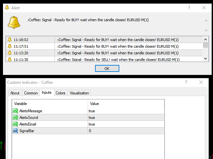Open the Common tab
The image size is (213, 159).
pyautogui.click(x=31, y=93)
